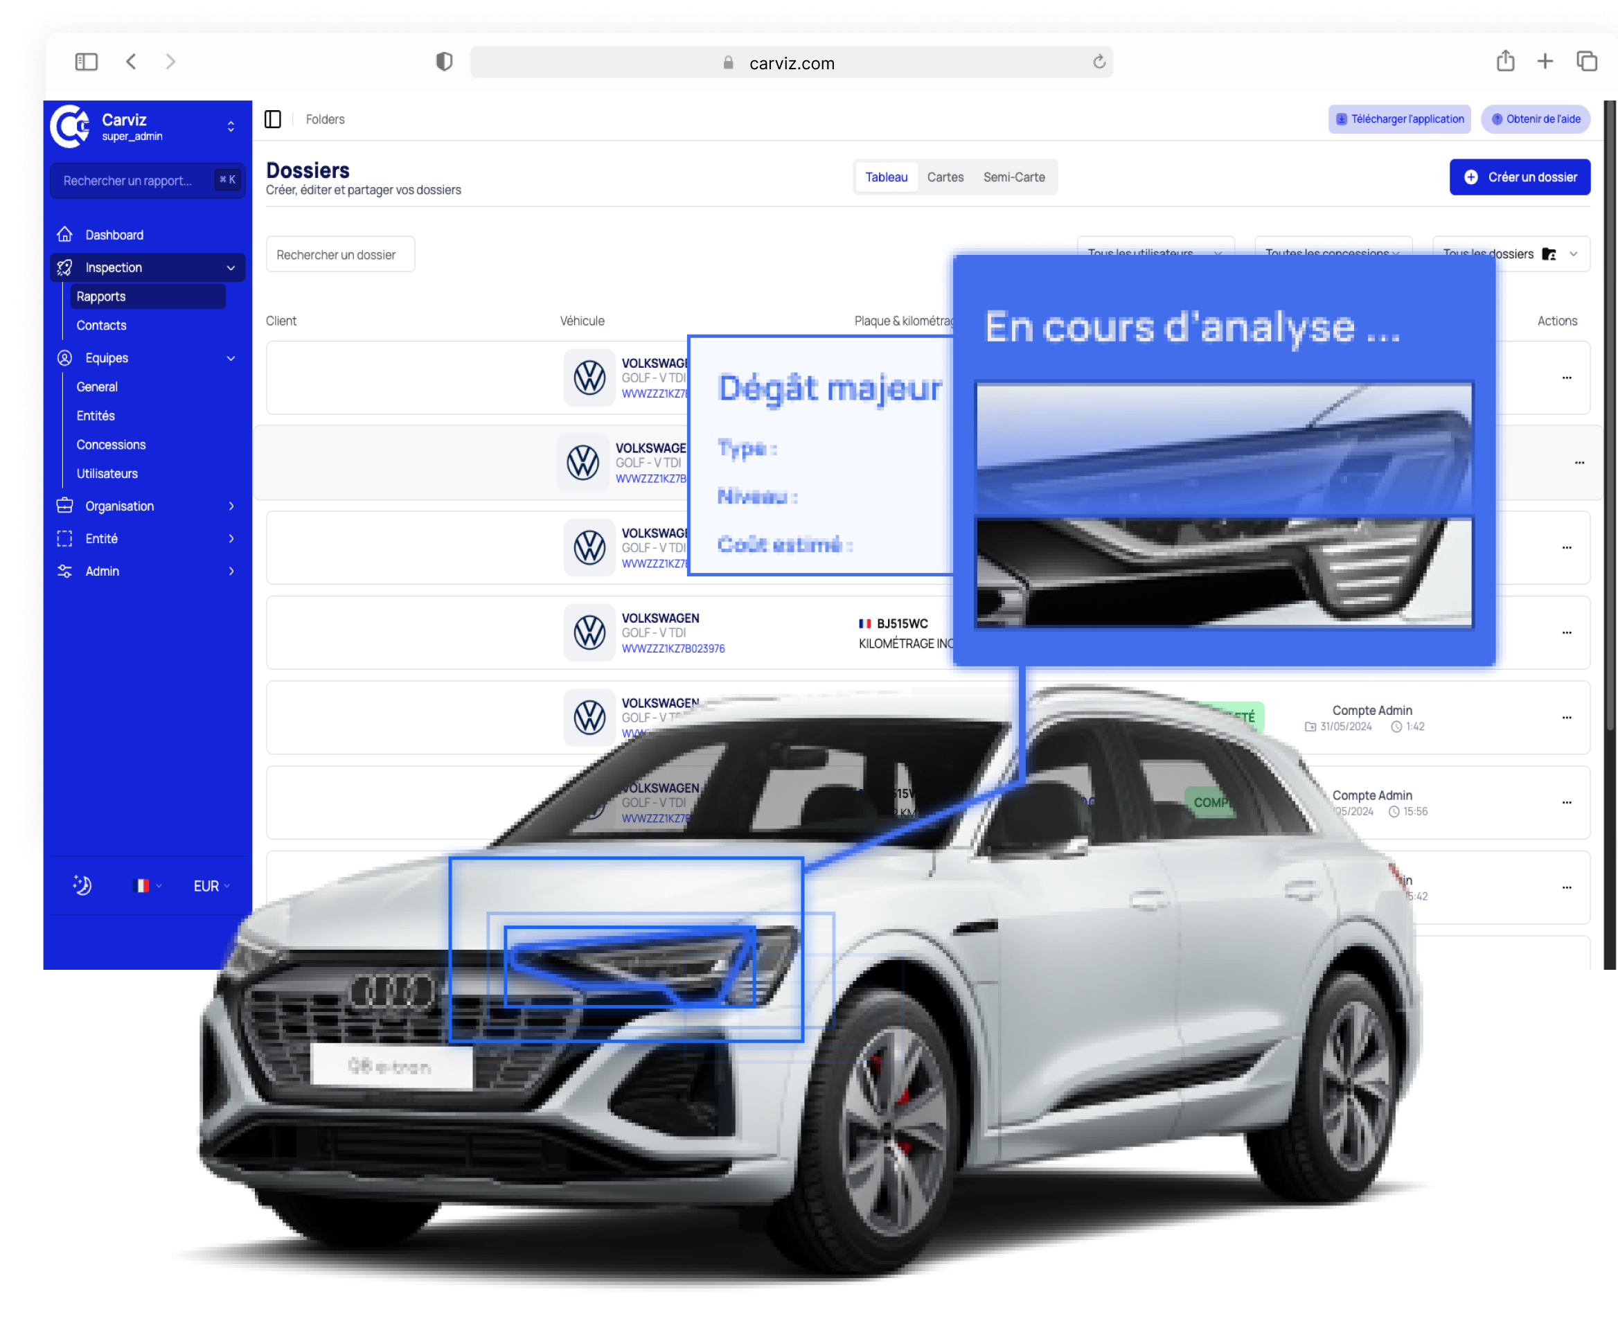Focus the Rechercher un dossier field

click(340, 254)
